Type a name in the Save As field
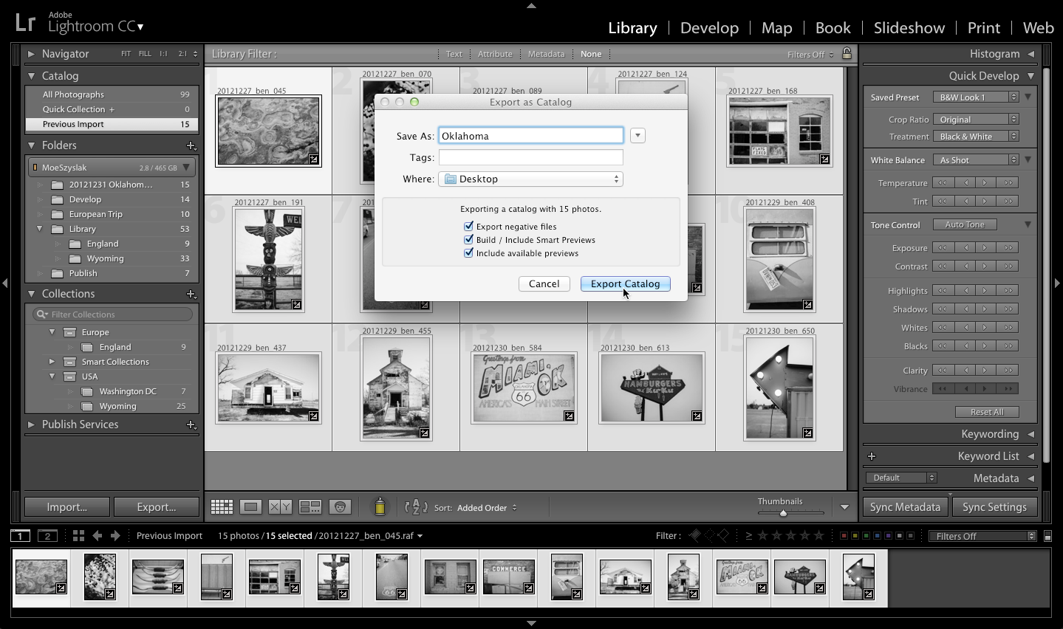 530,135
